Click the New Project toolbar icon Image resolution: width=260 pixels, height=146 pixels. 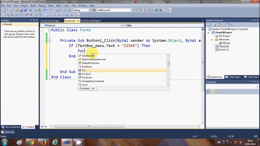coord(4,10)
